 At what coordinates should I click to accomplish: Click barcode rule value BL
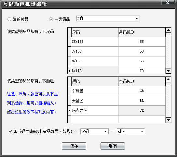142,101
